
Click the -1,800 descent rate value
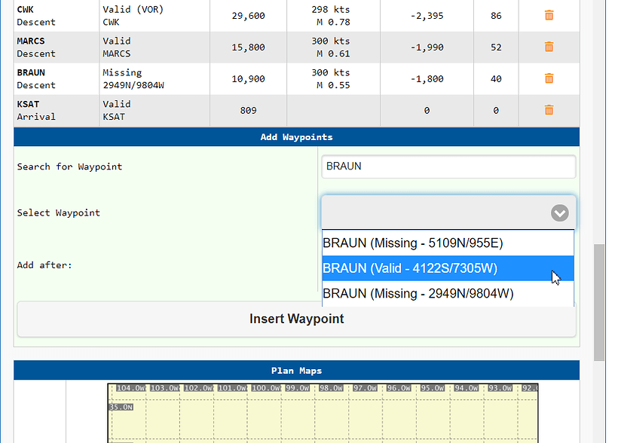(x=427, y=79)
